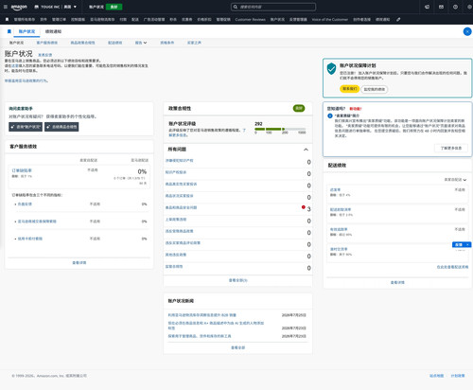Screen dimensions: 473x390
Task: Open the sixth issue row, listing policy violations
Action: [237, 220]
